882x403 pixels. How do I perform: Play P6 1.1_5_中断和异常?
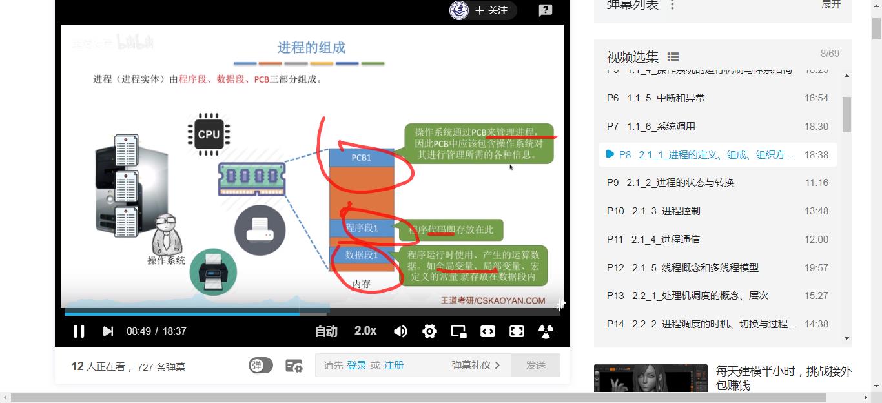(717, 98)
